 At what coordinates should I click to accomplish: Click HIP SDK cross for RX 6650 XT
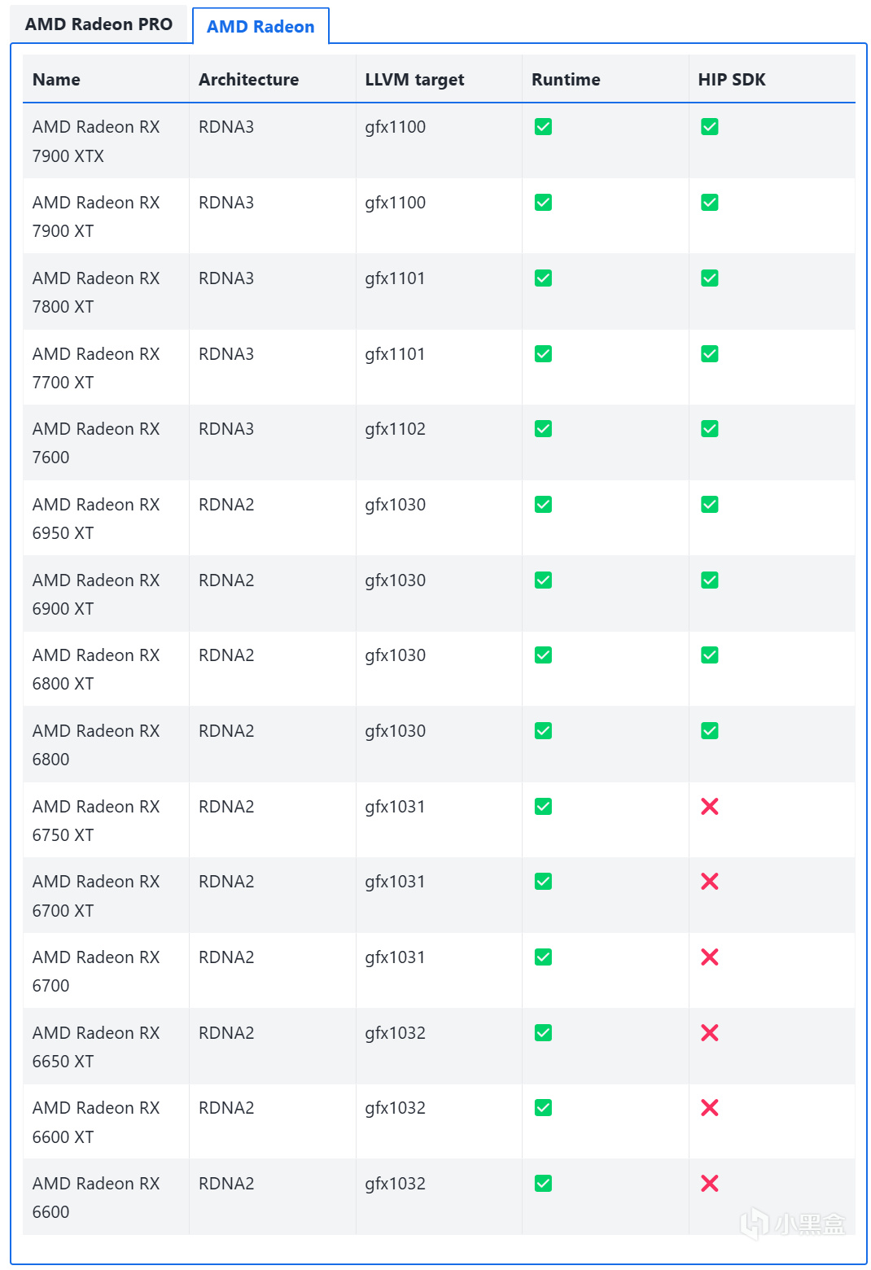(710, 1033)
